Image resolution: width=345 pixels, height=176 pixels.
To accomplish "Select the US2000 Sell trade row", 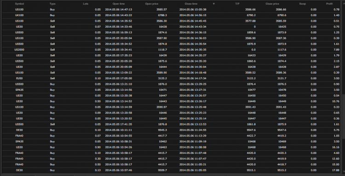I will [172, 50].
